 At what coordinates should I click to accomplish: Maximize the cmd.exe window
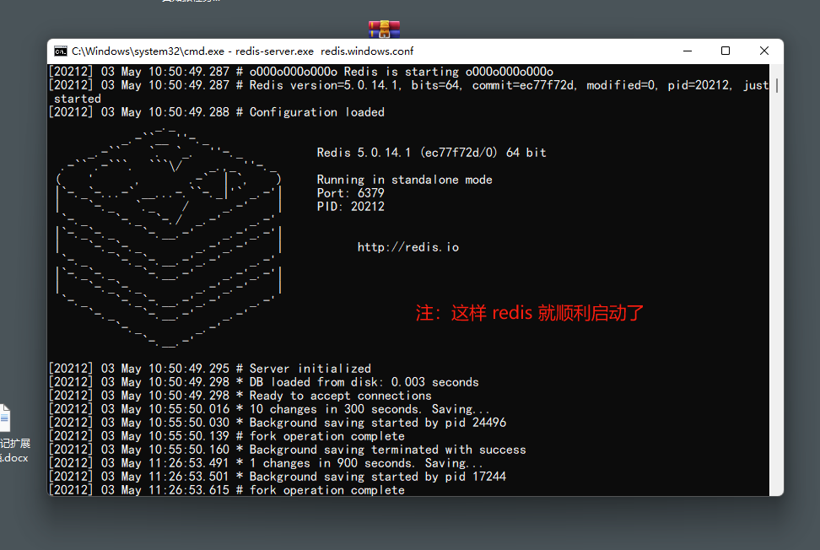726,51
